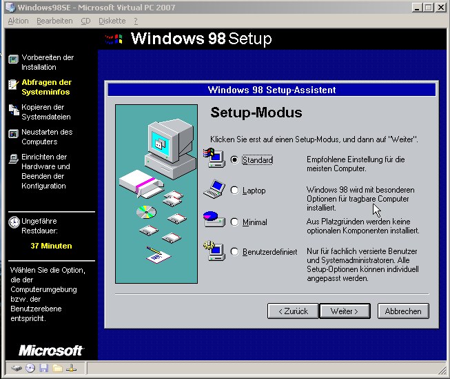
Task: Click the text Empfohlene Einstellung für die meisten Computer
Action: 356,164
